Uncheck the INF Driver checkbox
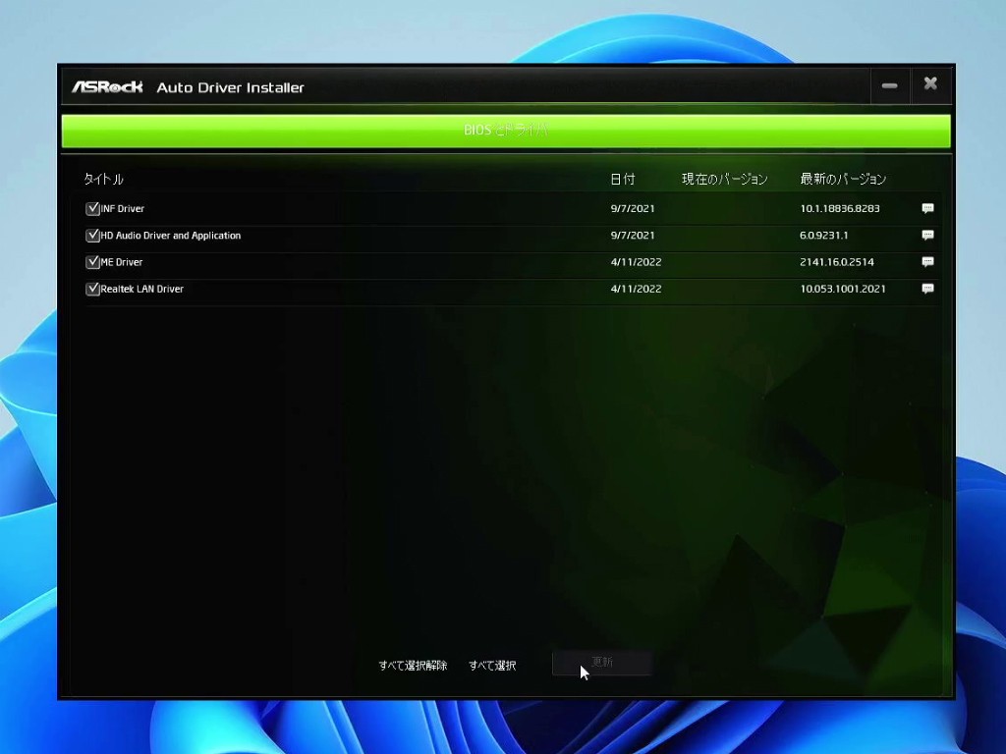Image resolution: width=1006 pixels, height=754 pixels. click(x=92, y=208)
